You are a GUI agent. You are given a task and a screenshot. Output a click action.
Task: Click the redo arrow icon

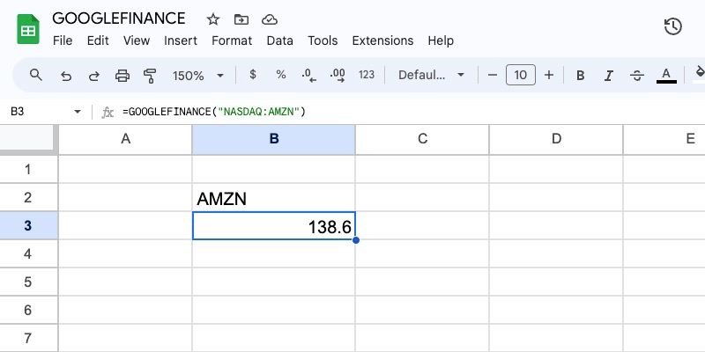click(93, 76)
